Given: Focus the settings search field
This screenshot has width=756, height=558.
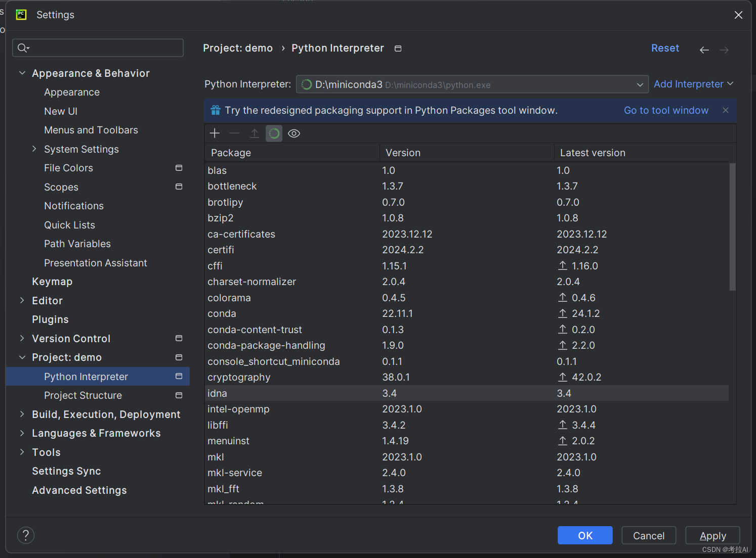Looking at the screenshot, I should coord(98,48).
